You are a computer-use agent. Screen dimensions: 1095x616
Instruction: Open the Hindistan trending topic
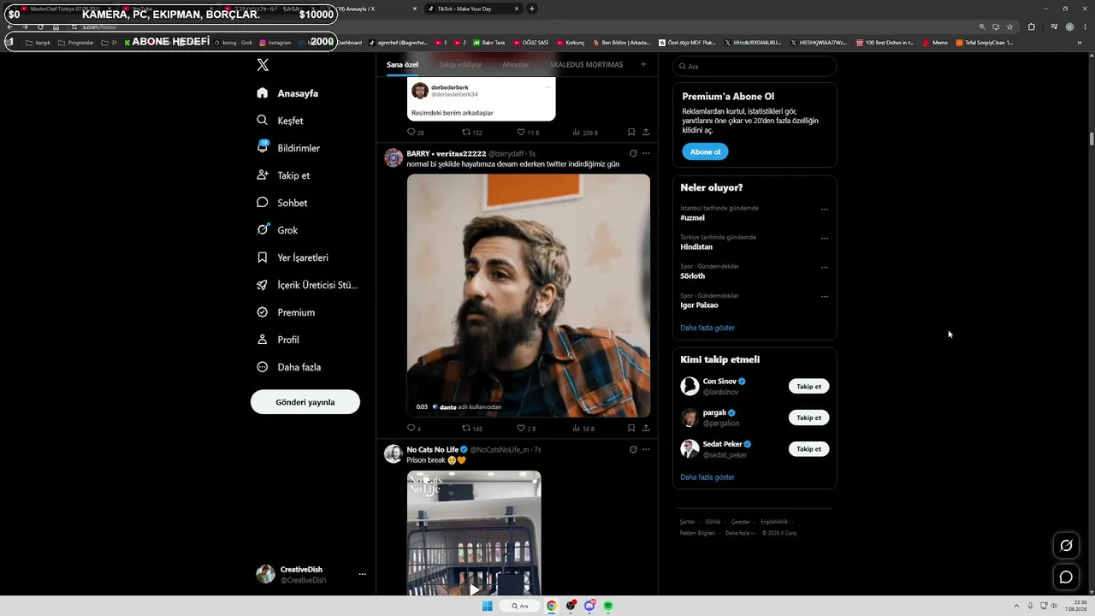tap(696, 247)
